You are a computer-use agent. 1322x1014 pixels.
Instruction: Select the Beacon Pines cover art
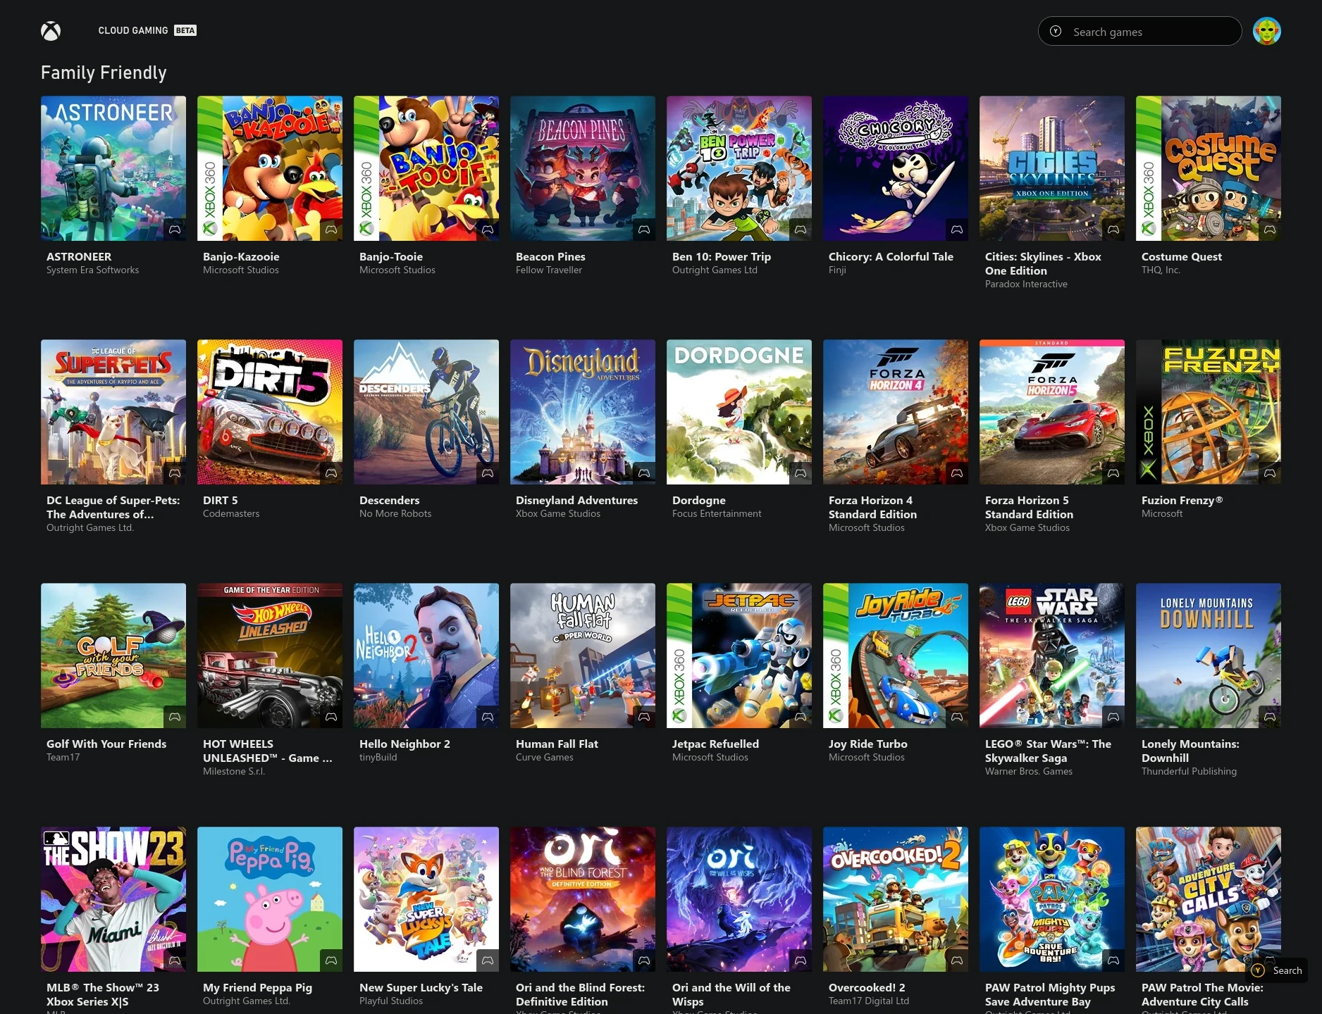(x=583, y=168)
